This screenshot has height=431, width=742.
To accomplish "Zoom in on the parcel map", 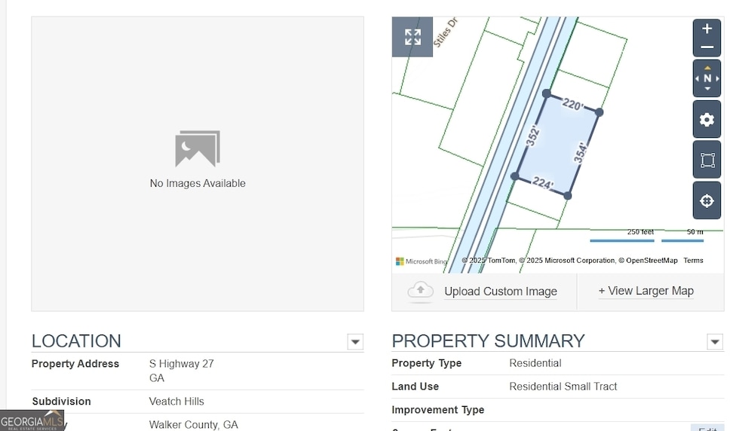I will point(707,29).
